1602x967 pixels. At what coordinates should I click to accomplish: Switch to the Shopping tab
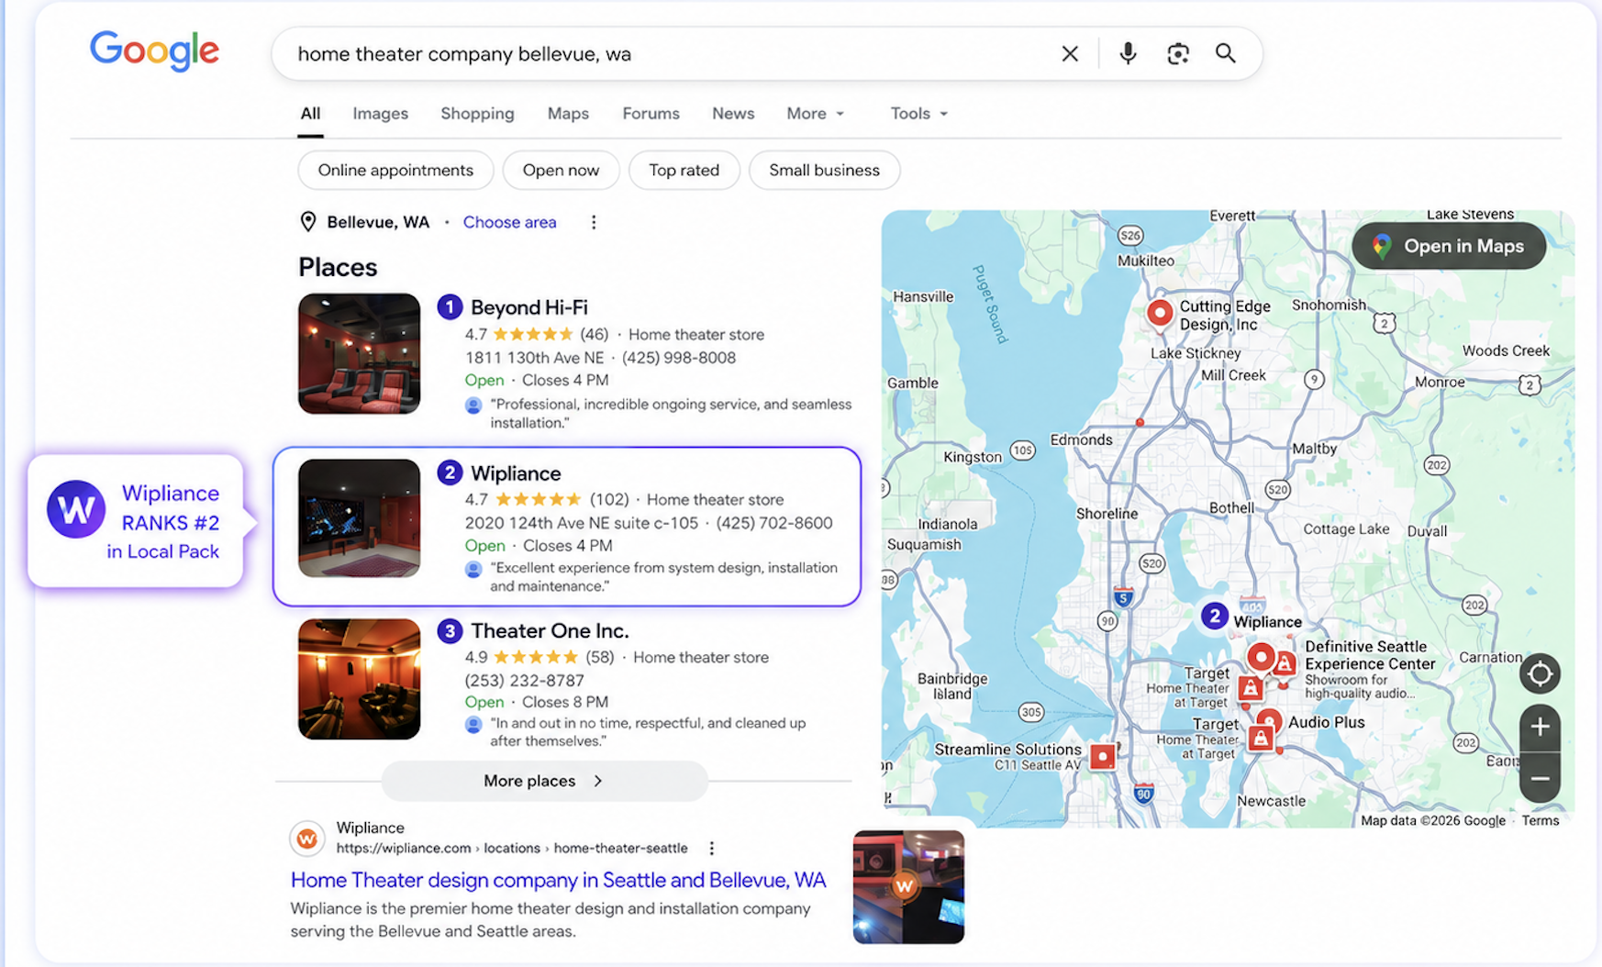[x=477, y=114]
